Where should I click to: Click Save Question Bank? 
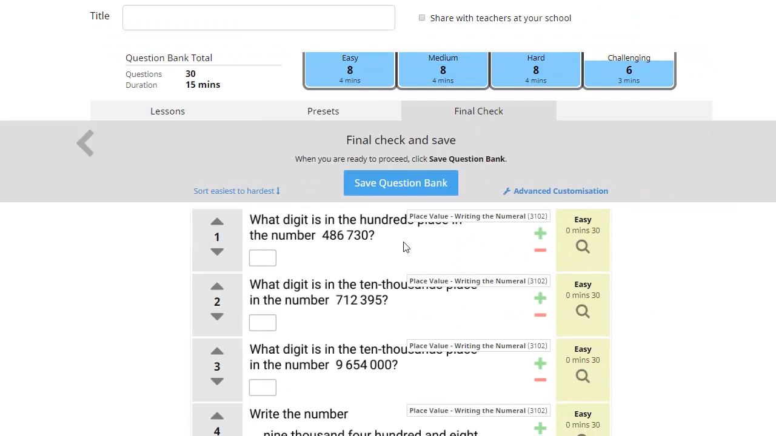(x=401, y=183)
